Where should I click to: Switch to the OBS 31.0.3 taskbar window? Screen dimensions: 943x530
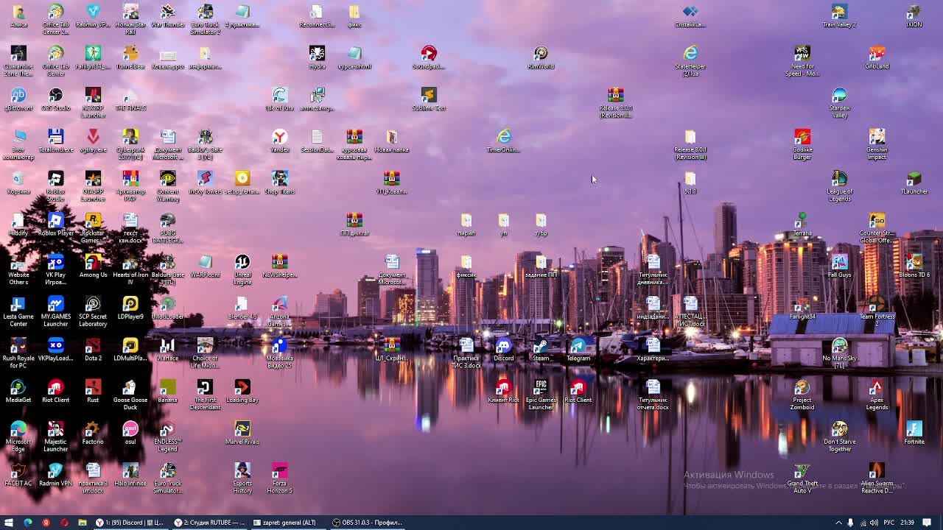coord(368,523)
